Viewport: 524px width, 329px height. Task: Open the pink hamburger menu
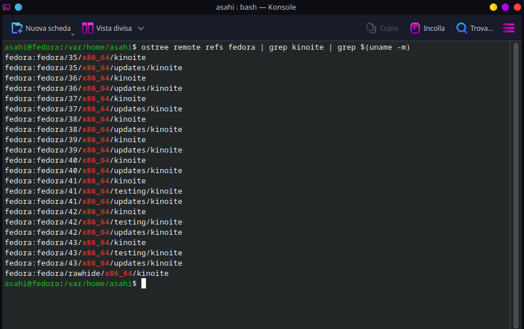(x=509, y=28)
